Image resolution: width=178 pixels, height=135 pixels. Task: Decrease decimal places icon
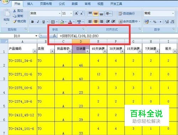pyautogui.click(x=172, y=22)
